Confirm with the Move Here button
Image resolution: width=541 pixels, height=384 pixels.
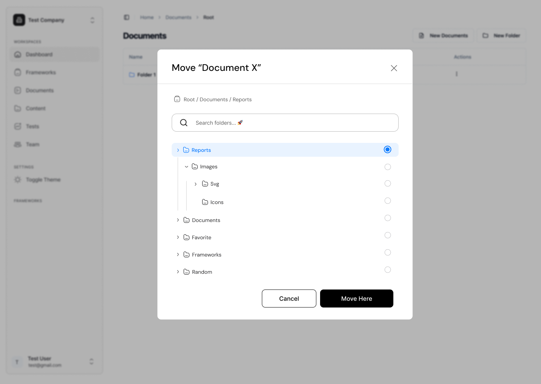pos(357,298)
